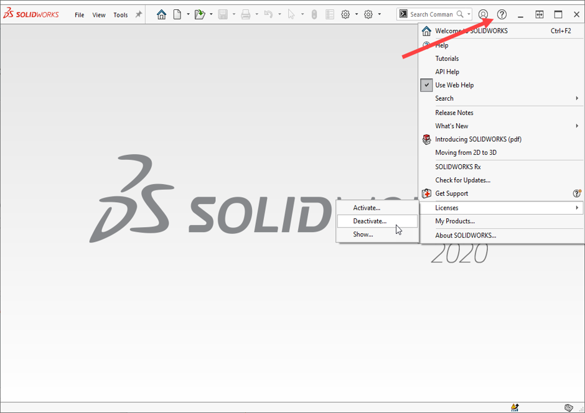Choose Show... in Licenses submenu
585x413 pixels.
(377, 234)
